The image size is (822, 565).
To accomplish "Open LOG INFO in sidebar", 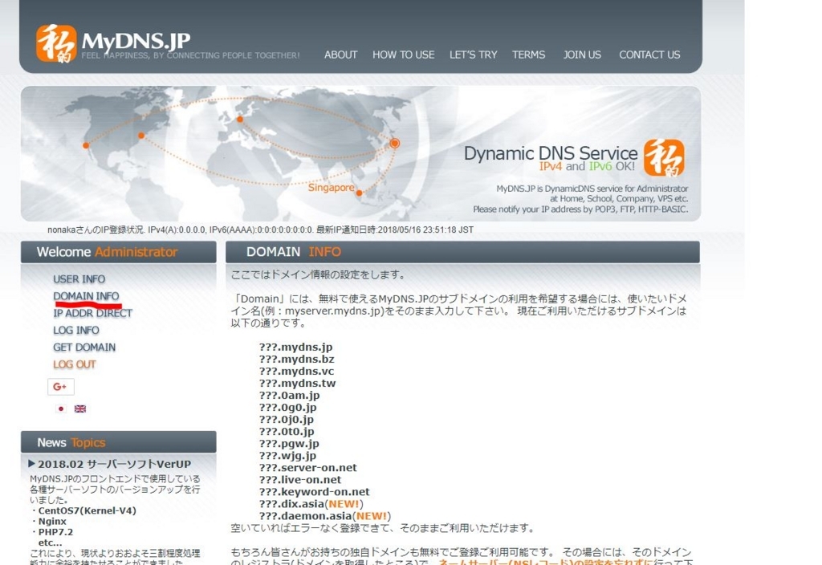I will point(76,330).
